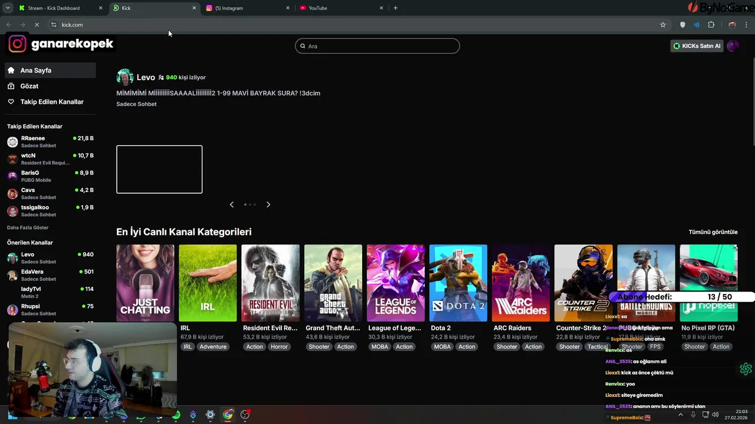The width and height of the screenshot is (755, 424).
Task: Open Chrome from the Windows taskbar
Action: coord(228,415)
